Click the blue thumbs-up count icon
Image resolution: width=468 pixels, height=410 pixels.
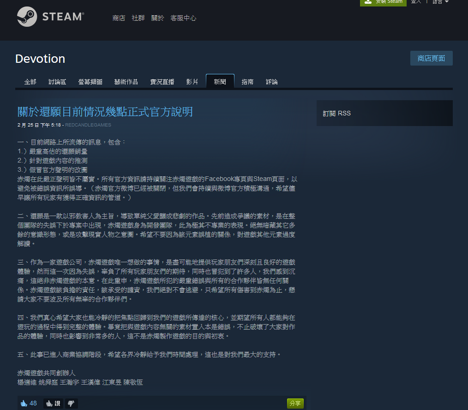[24, 404]
